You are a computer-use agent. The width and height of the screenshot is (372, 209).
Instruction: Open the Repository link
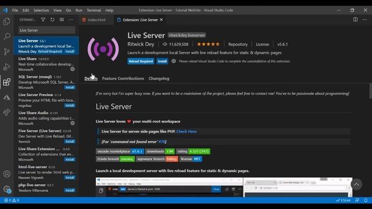pyautogui.click(x=238, y=44)
